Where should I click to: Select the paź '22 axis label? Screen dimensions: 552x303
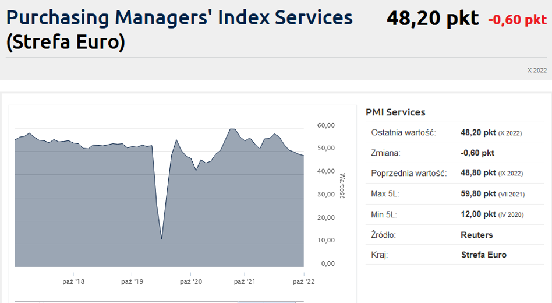click(x=303, y=281)
